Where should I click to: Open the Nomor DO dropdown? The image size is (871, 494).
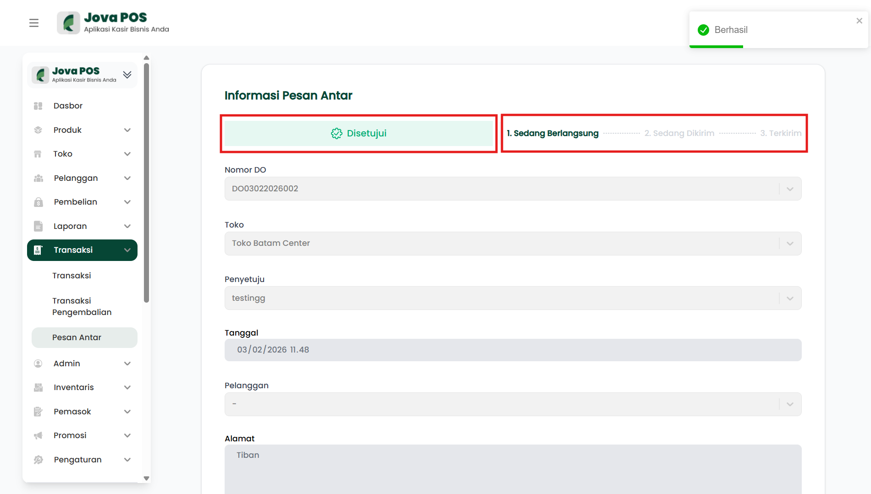[790, 189]
